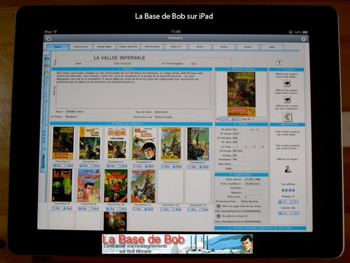The height and width of the screenshot is (263, 350).
Task: Click the Quitter button on the left sidebar
Action: click(43, 161)
